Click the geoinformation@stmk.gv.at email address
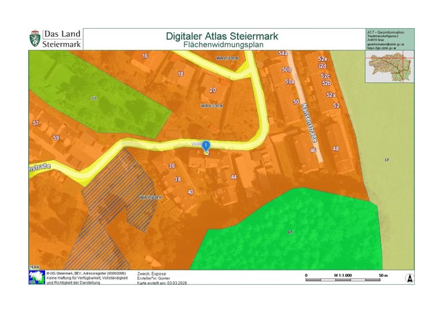The height and width of the screenshot is (313, 443). coord(385,44)
